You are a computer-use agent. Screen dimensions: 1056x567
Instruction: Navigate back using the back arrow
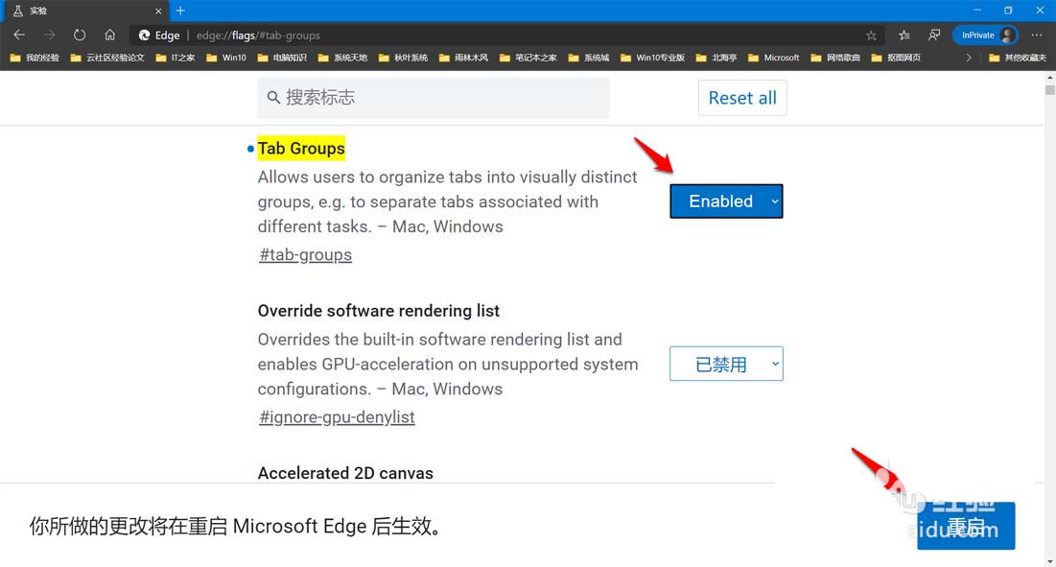click(18, 35)
